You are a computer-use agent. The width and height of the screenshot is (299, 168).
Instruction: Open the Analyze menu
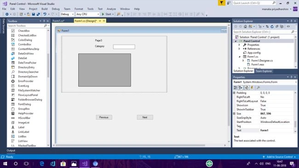pos(111,9)
